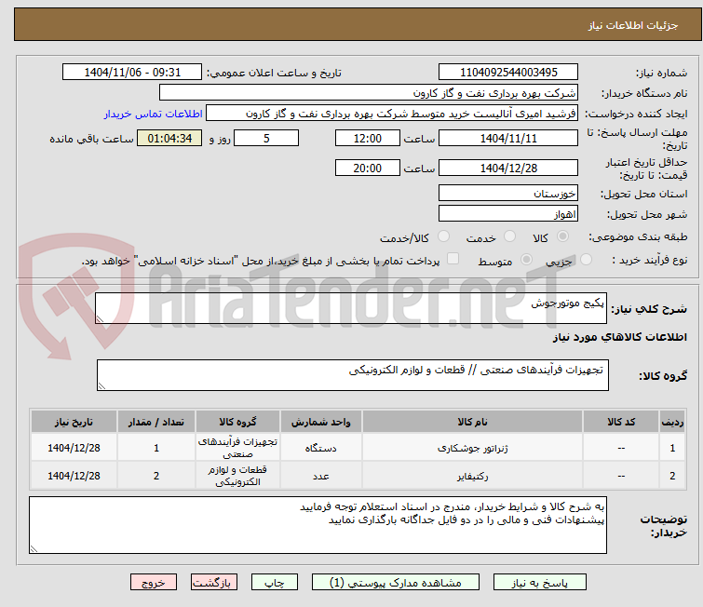Click the deadline date field 1404/11/11

point(508,138)
